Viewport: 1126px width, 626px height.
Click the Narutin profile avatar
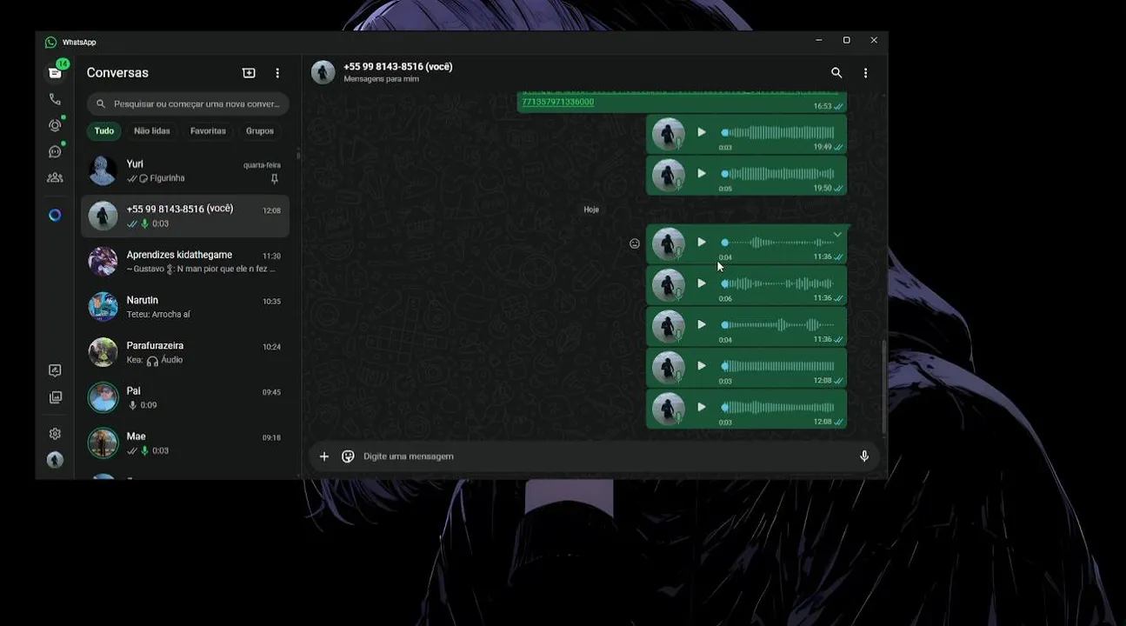(103, 306)
